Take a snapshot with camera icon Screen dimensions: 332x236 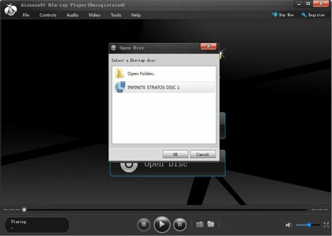pos(200,224)
